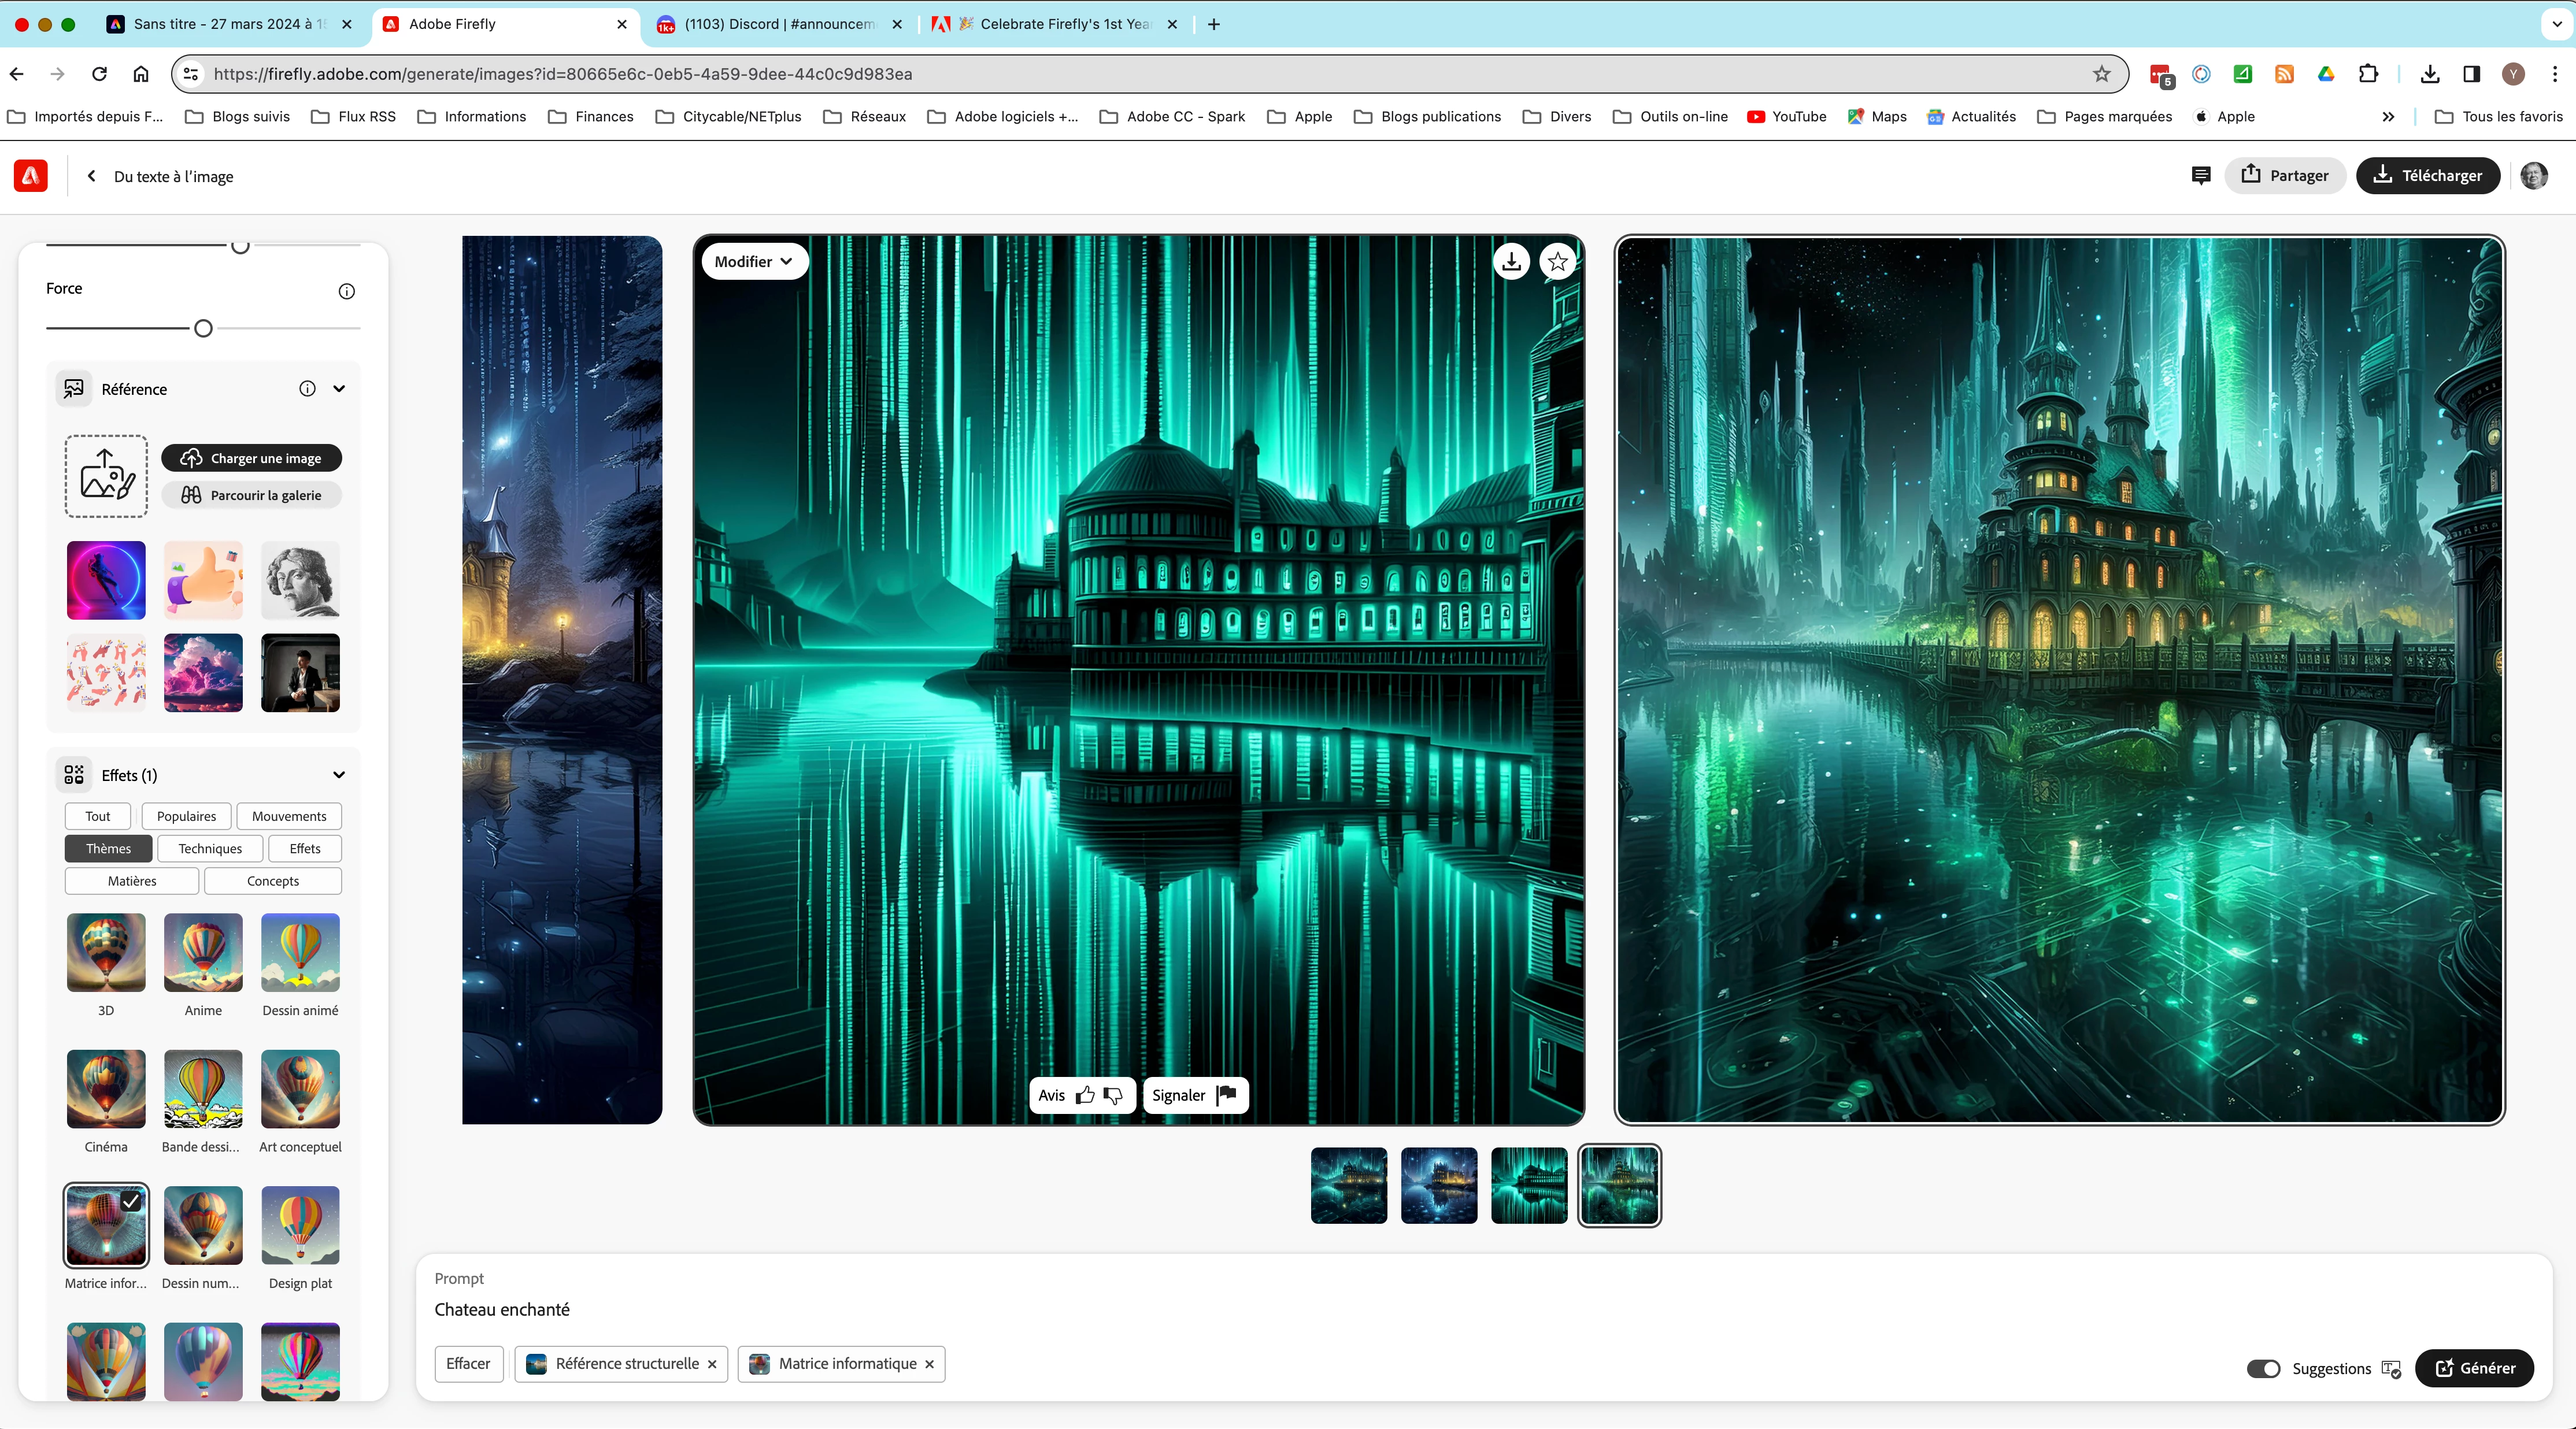Screen dimensions: 2576x1429
Task: Click the upload image drop zone icon
Action: tap(106, 476)
